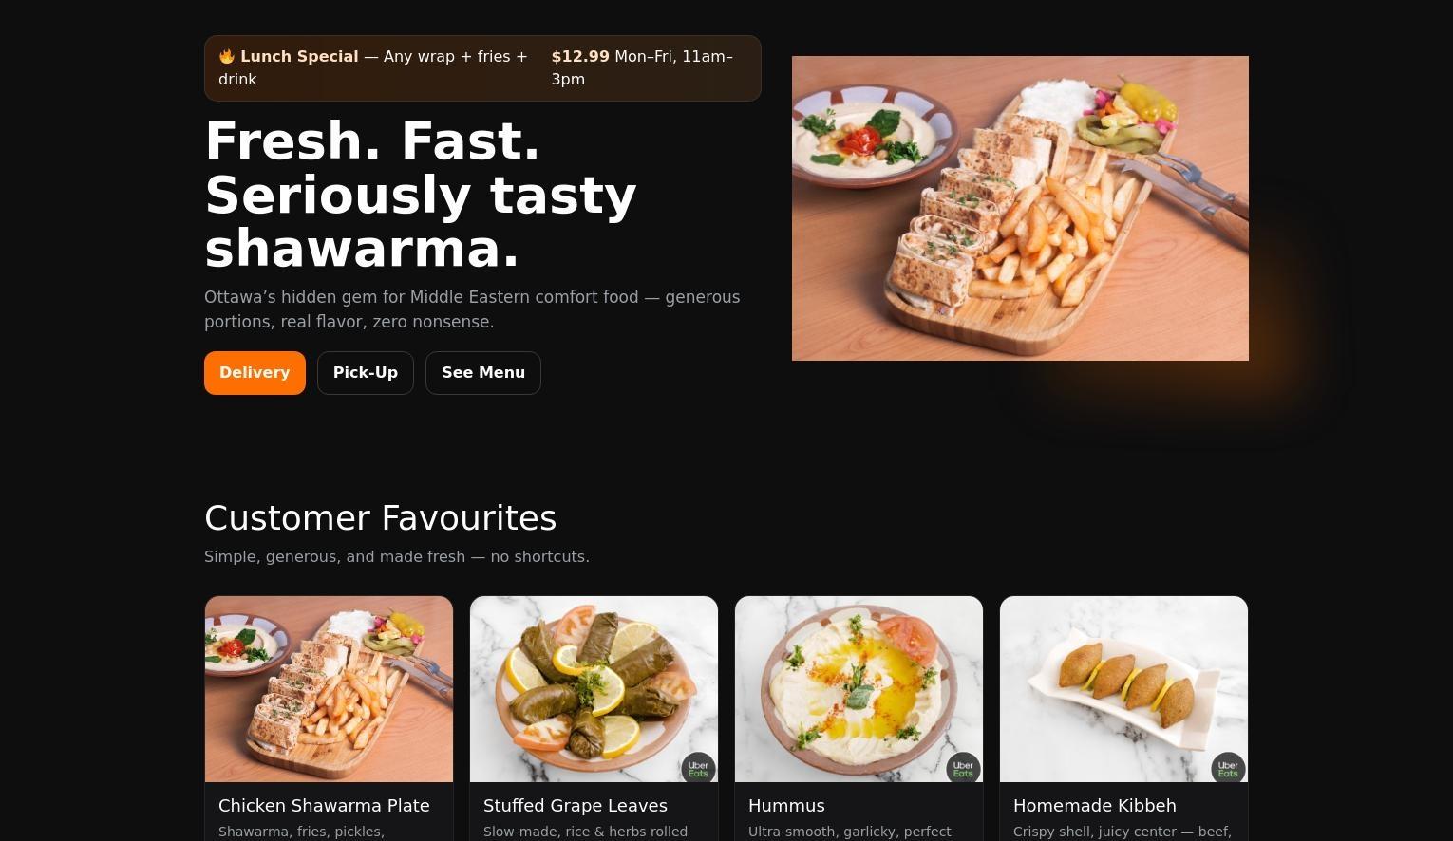Open the Stuffed Grape Leaves photo
The image size is (1453, 841).
click(594, 689)
